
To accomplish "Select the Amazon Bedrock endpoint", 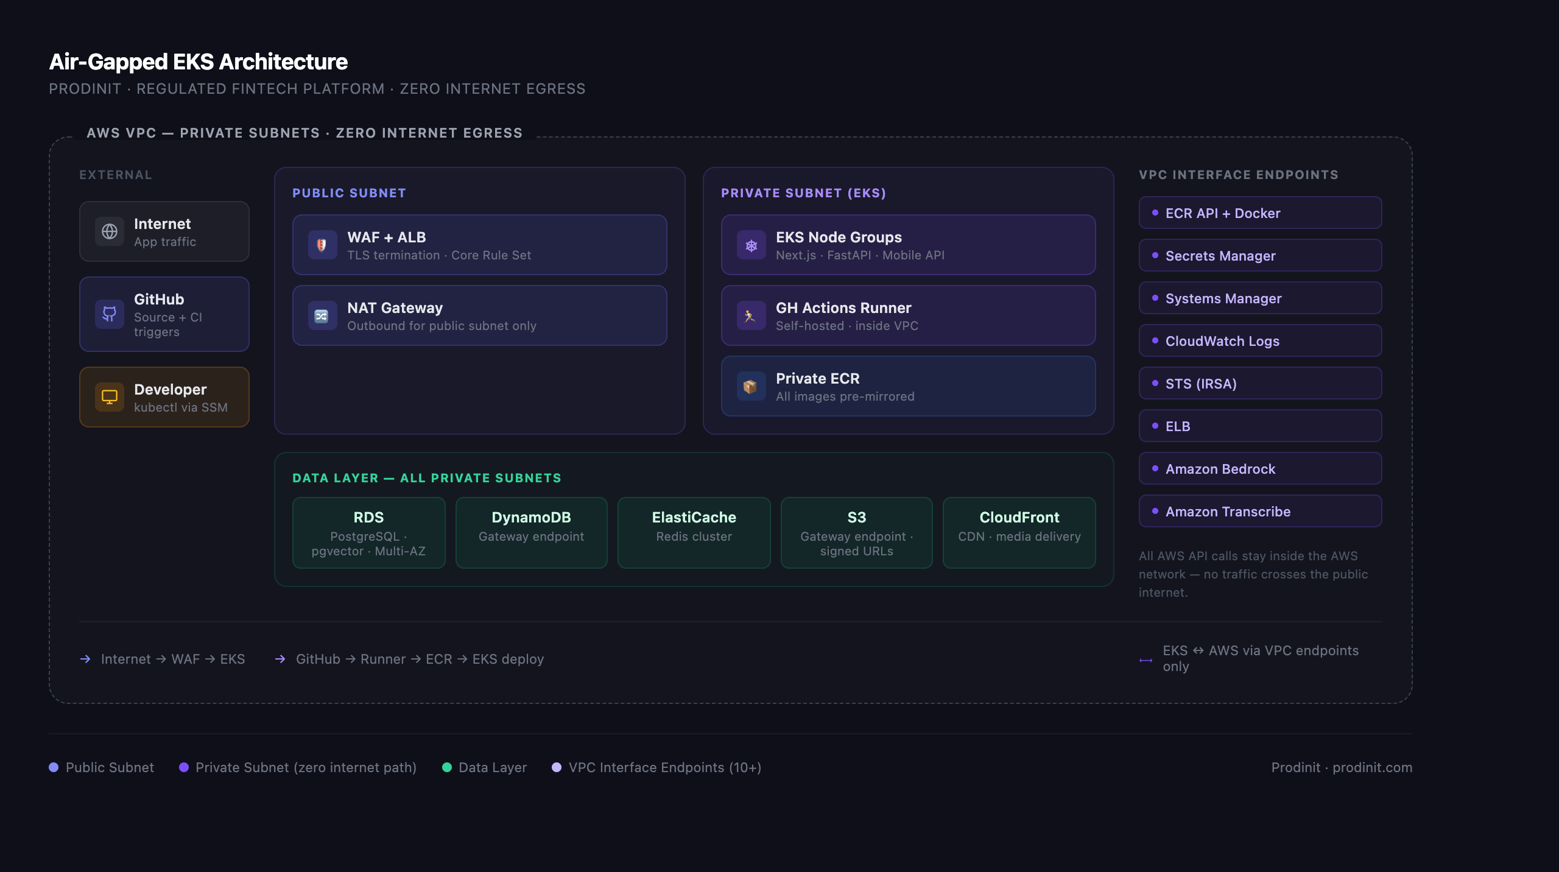I will click(1260, 469).
